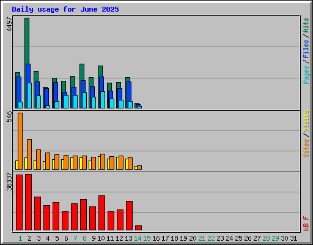Select day label 12 on x-axis
The image size is (313, 245).
(x=119, y=238)
